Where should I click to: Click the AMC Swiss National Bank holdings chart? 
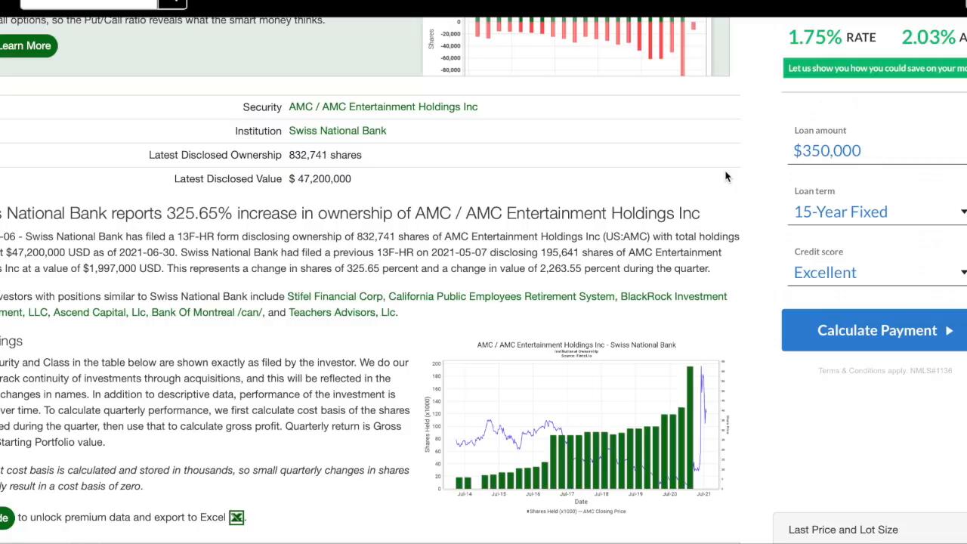pyautogui.click(x=576, y=427)
